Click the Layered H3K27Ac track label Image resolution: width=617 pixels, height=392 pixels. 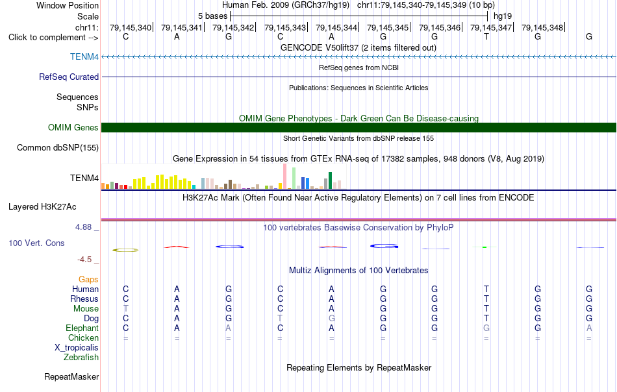pos(42,207)
